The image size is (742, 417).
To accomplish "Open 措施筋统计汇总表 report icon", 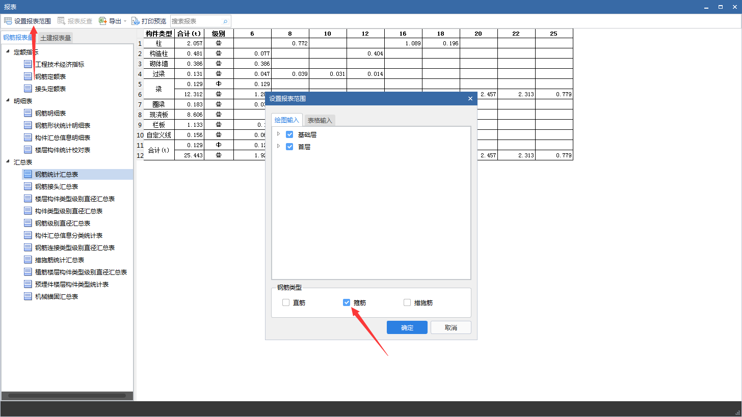I will click(x=28, y=260).
